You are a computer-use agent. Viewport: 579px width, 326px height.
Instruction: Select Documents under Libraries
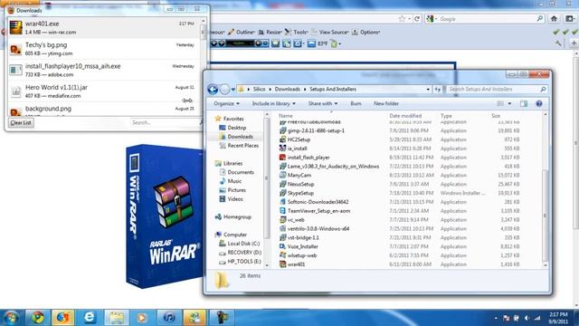coord(236,172)
